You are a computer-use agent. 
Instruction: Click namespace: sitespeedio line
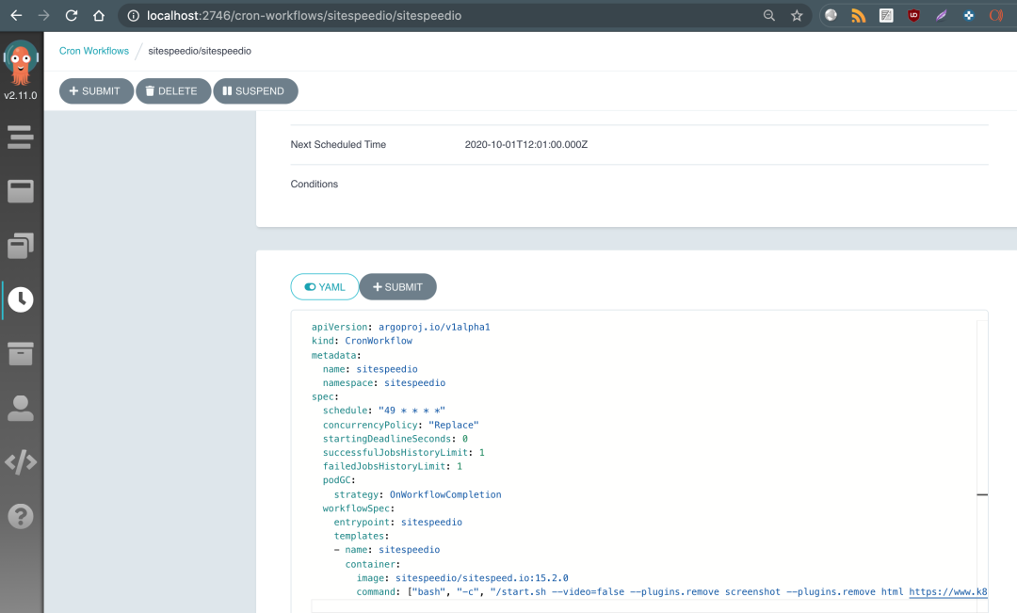[x=384, y=382]
